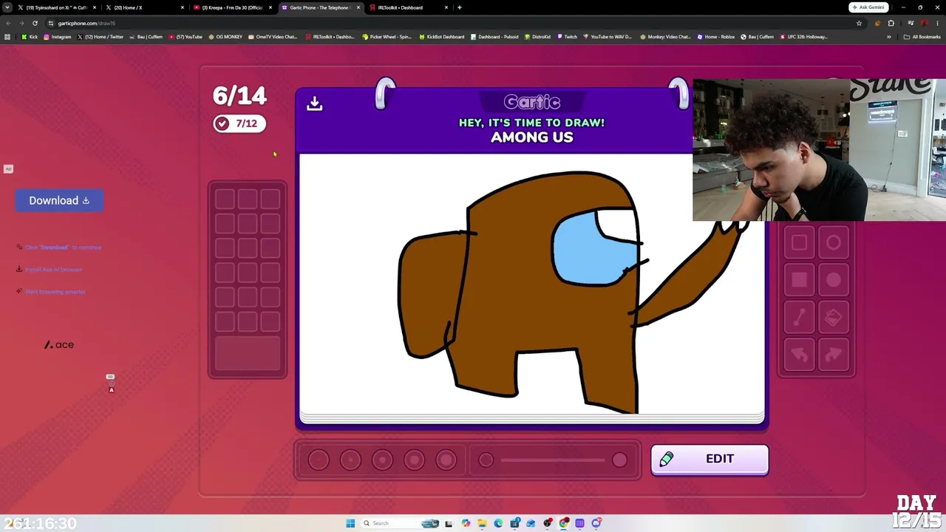Open the Twitch bookmark
Viewport: 946px width, 532px height.
pyautogui.click(x=567, y=37)
